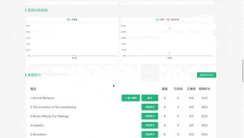Image resolution: width=244 pixels, height=138 pixels.
Task: Open 查看所有笔记 to view all notes
Action: (207, 75)
